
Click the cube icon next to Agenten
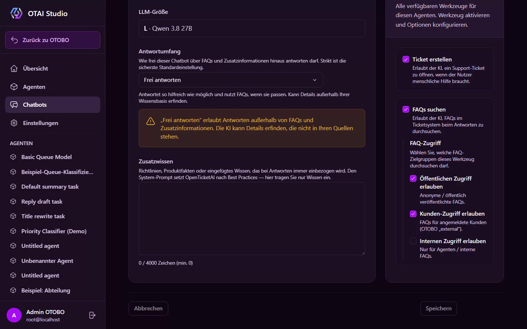tap(14, 87)
